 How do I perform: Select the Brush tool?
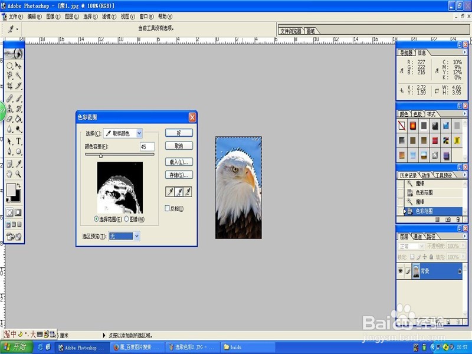pyautogui.click(x=18, y=98)
